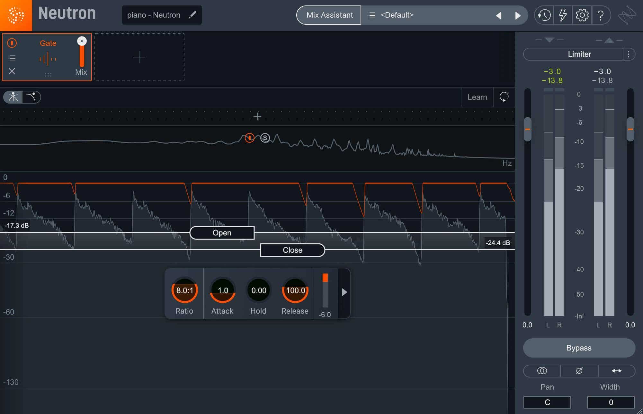The height and width of the screenshot is (414, 643).
Task: Add a band with the plus marker
Action: [257, 116]
